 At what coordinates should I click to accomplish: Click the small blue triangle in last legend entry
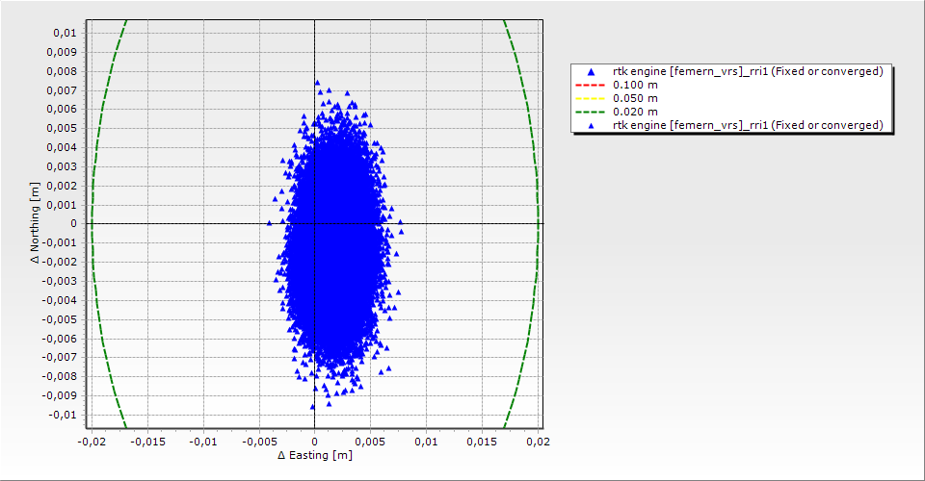coord(591,126)
